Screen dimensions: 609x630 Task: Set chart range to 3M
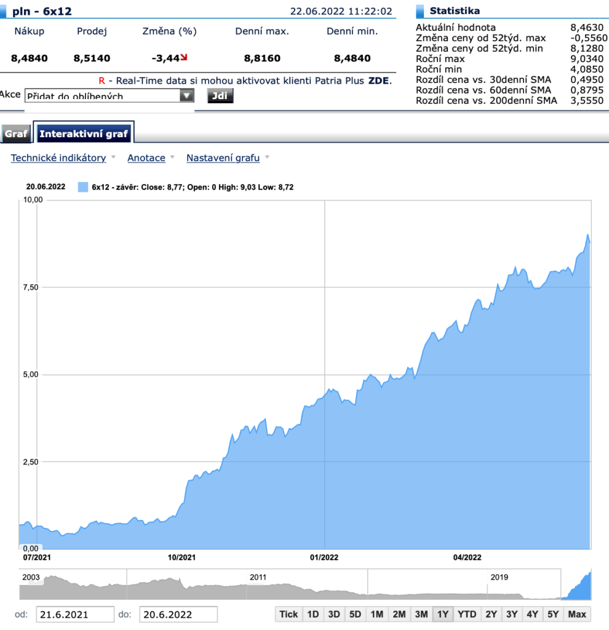[421, 615]
